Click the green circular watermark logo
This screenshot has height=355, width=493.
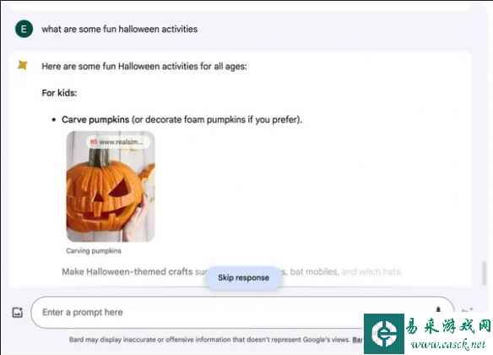pyautogui.click(x=384, y=334)
